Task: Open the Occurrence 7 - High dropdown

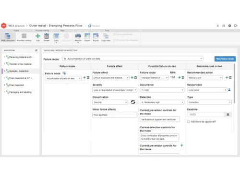Action: tap(162, 90)
